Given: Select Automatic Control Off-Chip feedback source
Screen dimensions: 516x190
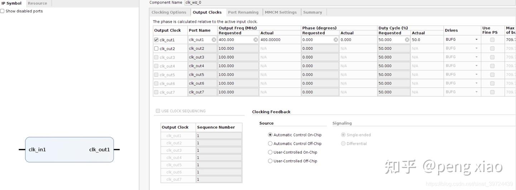Looking at the screenshot, I should [x=270, y=144].
